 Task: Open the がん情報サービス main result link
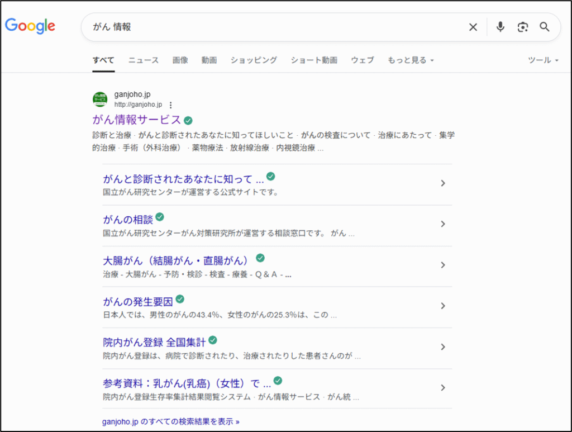pos(136,120)
